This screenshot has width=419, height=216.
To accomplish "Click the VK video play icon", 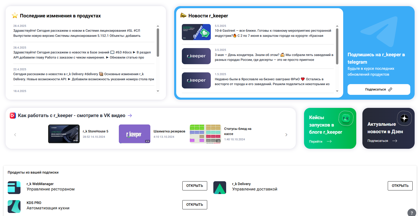I will pos(13,116).
